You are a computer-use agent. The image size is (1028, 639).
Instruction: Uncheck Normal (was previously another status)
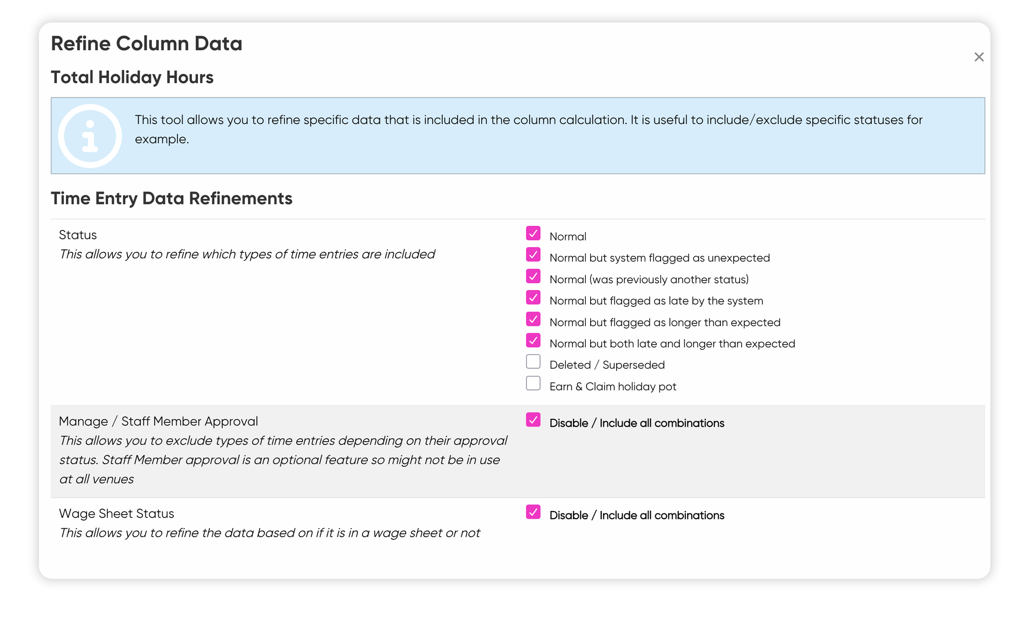point(533,276)
